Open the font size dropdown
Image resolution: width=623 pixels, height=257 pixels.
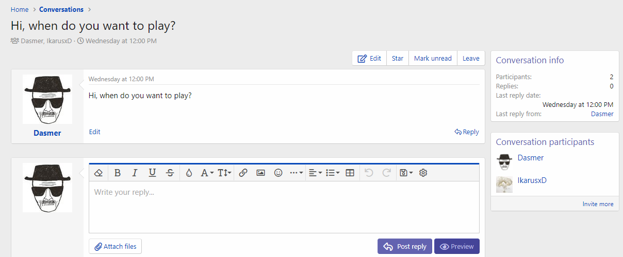pos(224,173)
